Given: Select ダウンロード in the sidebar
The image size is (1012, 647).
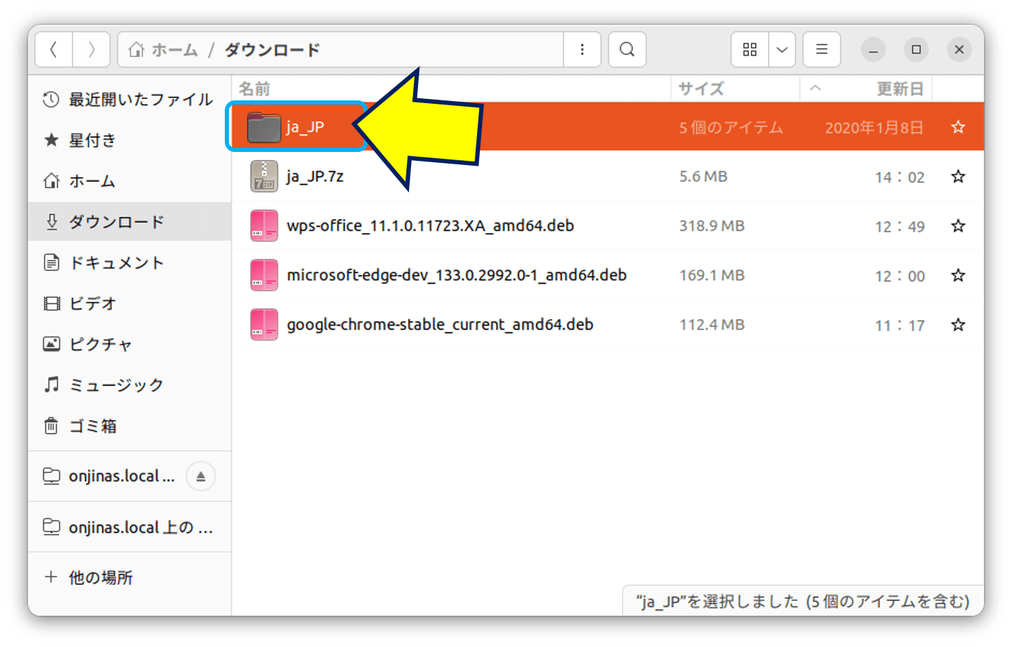Looking at the screenshot, I should [129, 221].
